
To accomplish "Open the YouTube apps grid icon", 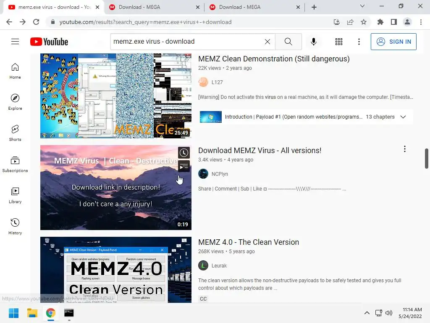I will point(339,42).
